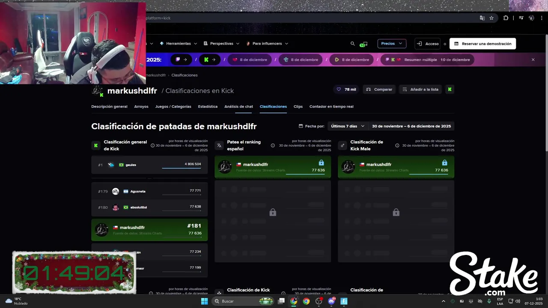This screenshot has height=308, width=548.
Task: Switch to Estadística tab
Action: [208, 107]
